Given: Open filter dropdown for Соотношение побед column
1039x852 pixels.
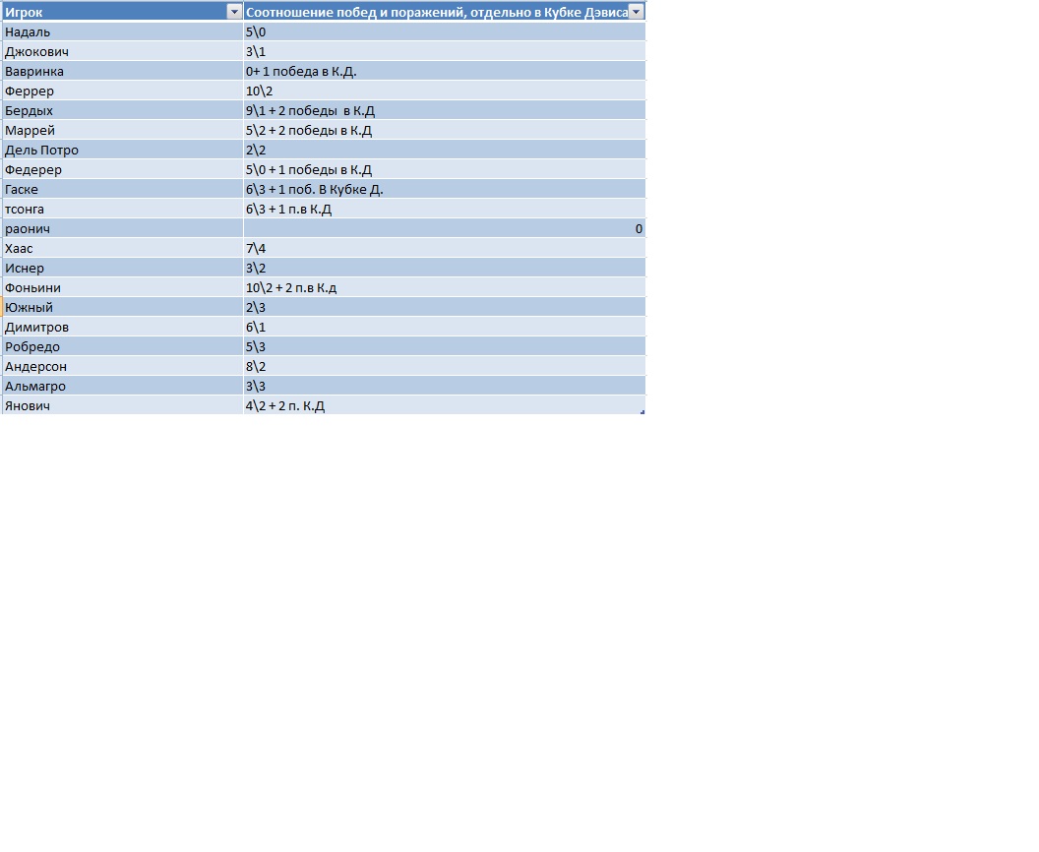Looking at the screenshot, I should [636, 12].
